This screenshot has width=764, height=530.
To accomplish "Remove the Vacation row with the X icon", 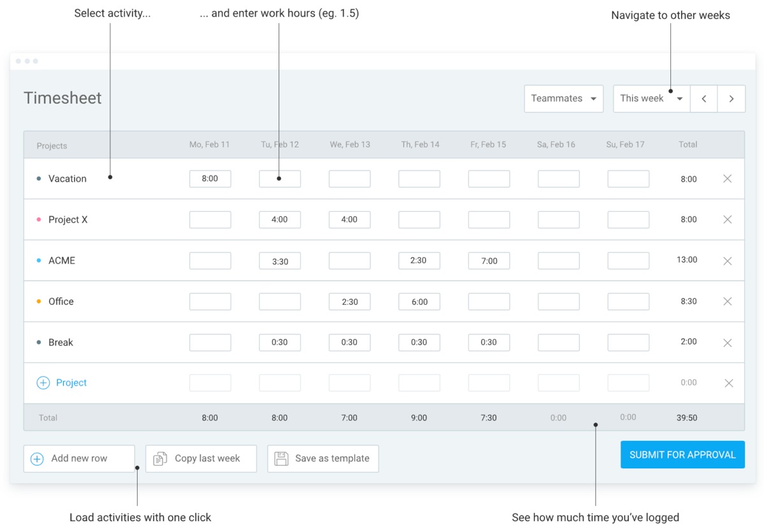I will point(728,179).
